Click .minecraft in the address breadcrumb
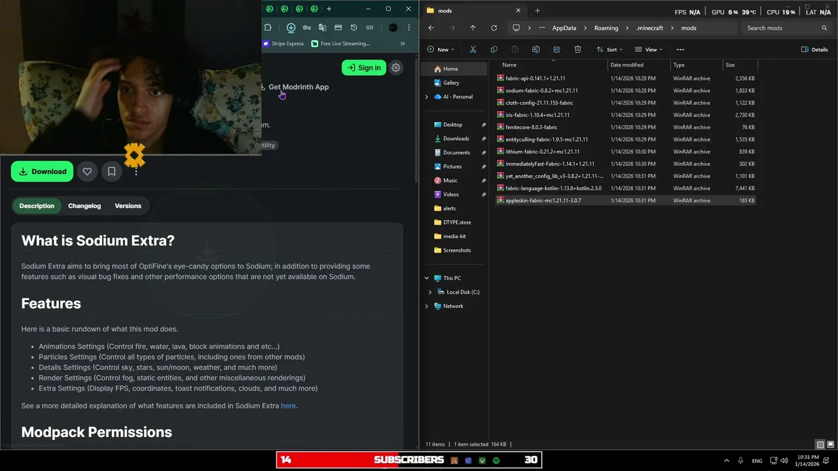Screen dimensions: 838x471 click(x=649, y=28)
